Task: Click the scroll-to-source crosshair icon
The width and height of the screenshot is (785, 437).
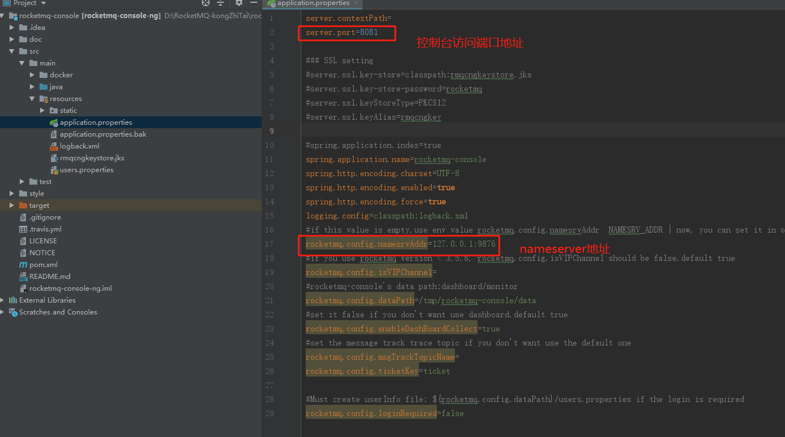Action: 205,3
